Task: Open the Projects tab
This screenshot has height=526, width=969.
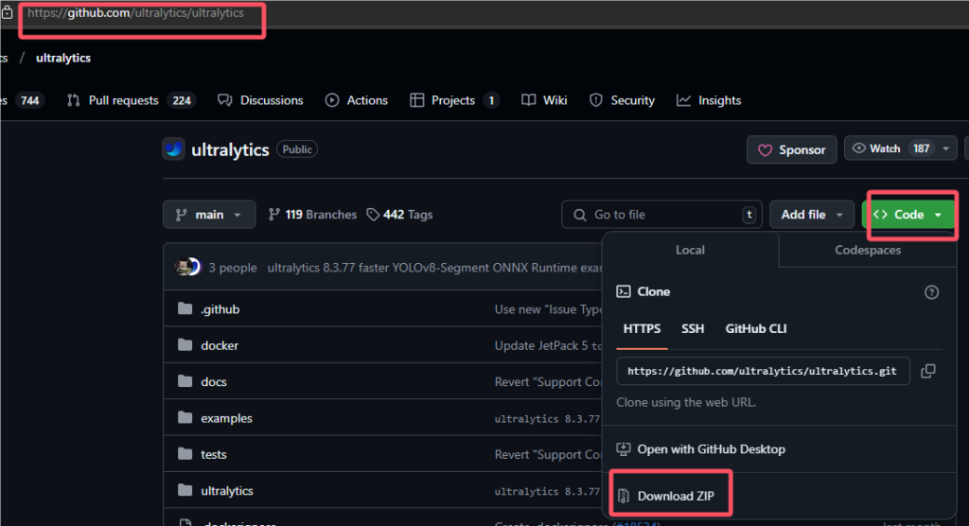Action: 454,100
